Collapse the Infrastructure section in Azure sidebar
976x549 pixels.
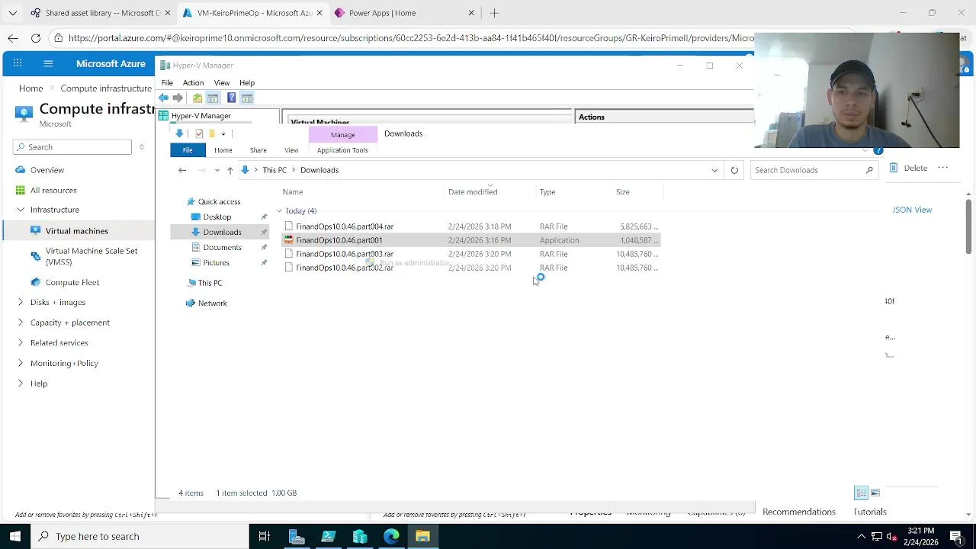pos(21,210)
